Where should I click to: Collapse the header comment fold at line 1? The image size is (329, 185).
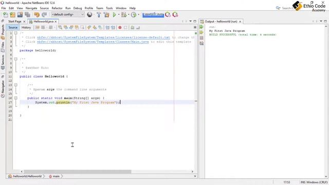[16, 33]
